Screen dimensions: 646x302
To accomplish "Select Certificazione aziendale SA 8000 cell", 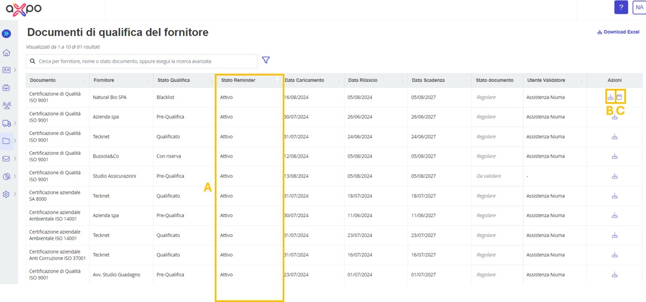I will [58, 196].
